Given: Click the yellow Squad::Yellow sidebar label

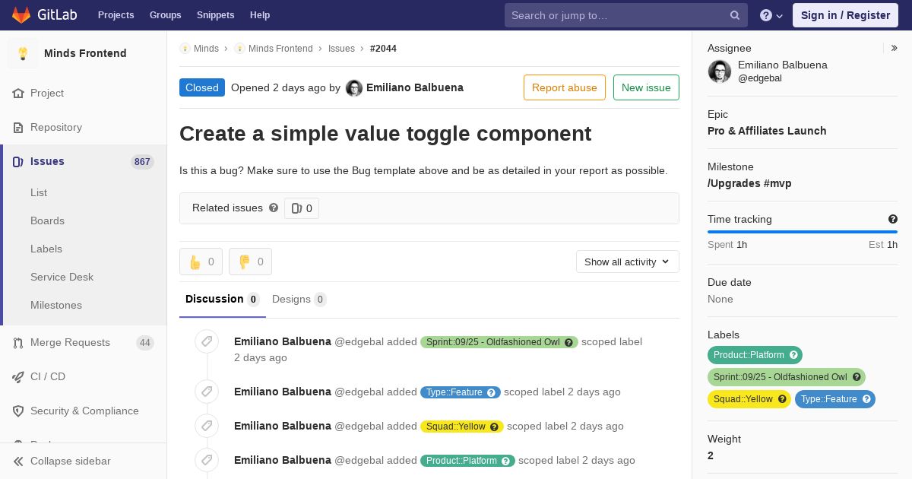Looking at the screenshot, I should point(749,399).
